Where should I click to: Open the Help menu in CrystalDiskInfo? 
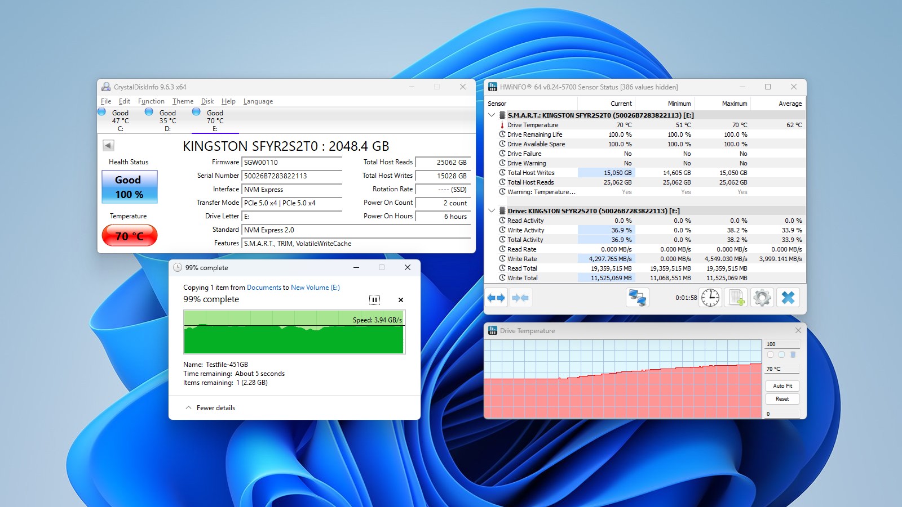(228, 101)
